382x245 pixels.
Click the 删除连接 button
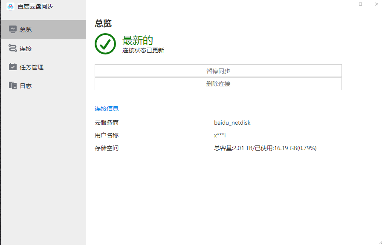point(218,84)
